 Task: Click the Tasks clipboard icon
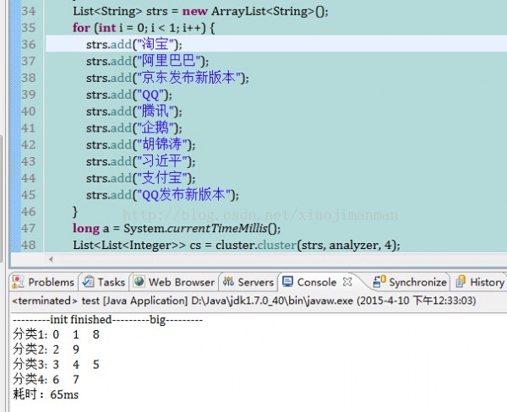[88, 282]
